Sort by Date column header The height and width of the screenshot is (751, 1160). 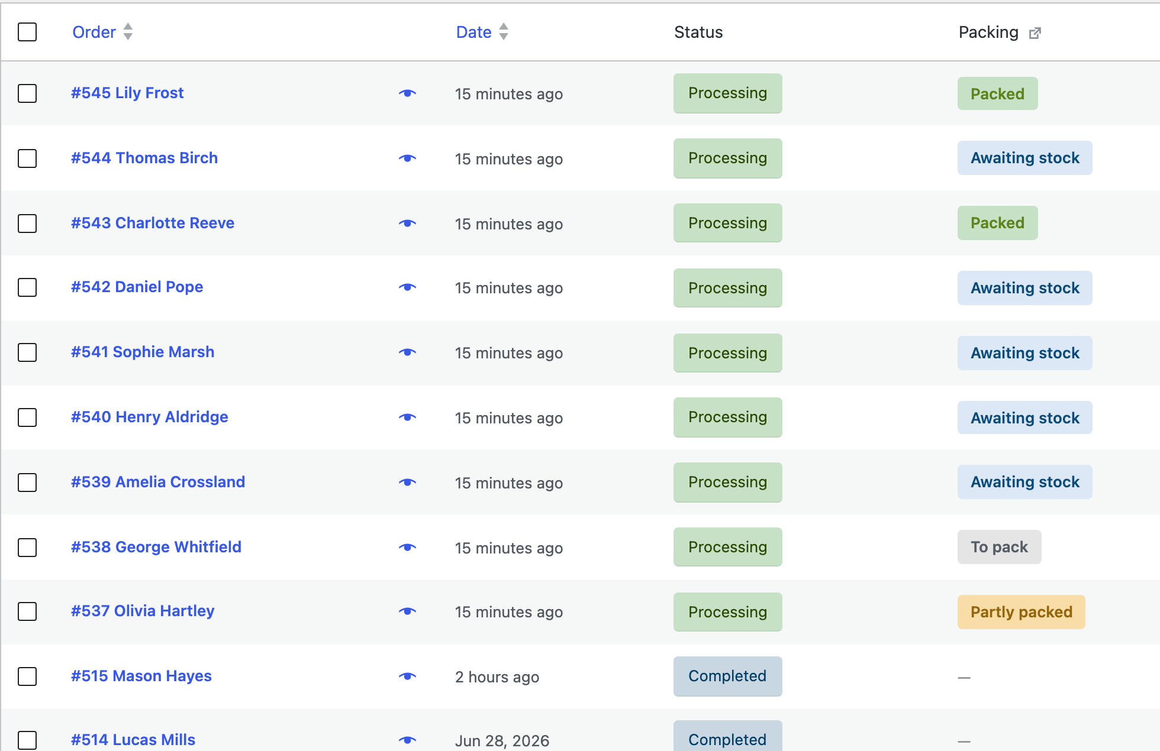[482, 32]
